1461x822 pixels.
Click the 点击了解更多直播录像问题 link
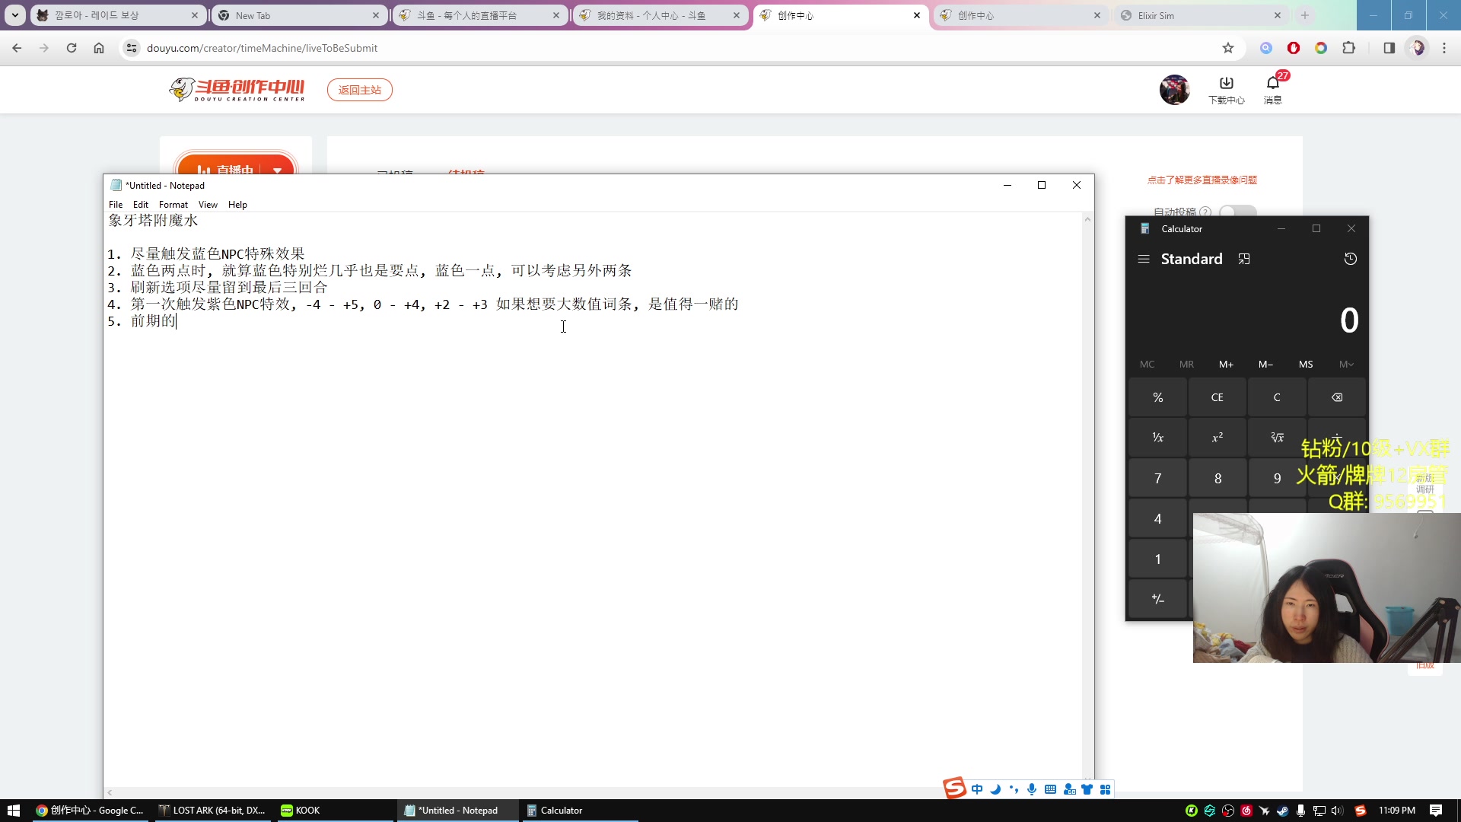click(1202, 180)
